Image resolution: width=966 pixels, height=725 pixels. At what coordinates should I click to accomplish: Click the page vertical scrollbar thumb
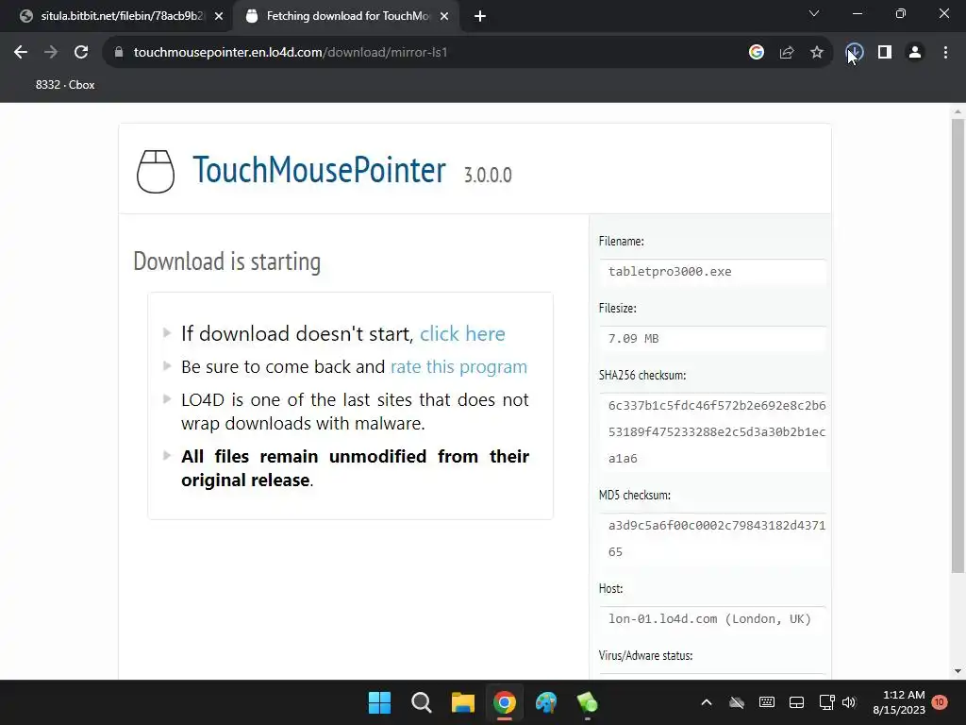tap(958, 346)
